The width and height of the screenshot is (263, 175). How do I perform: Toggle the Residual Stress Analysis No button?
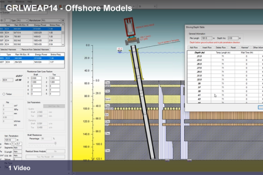tap(56, 151)
